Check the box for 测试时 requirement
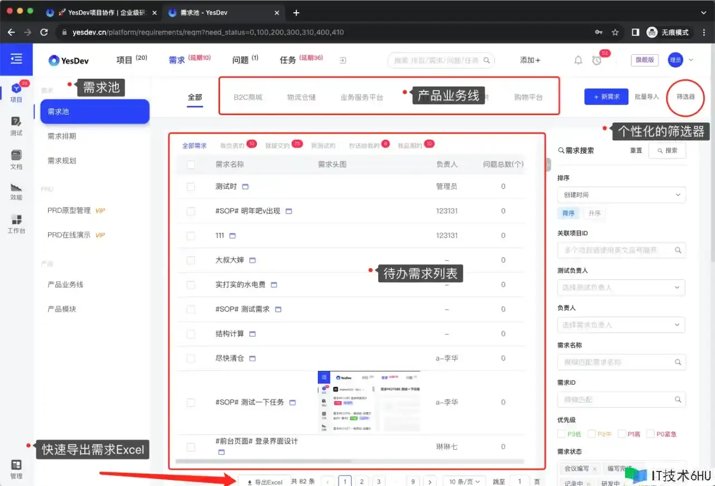 [191, 187]
